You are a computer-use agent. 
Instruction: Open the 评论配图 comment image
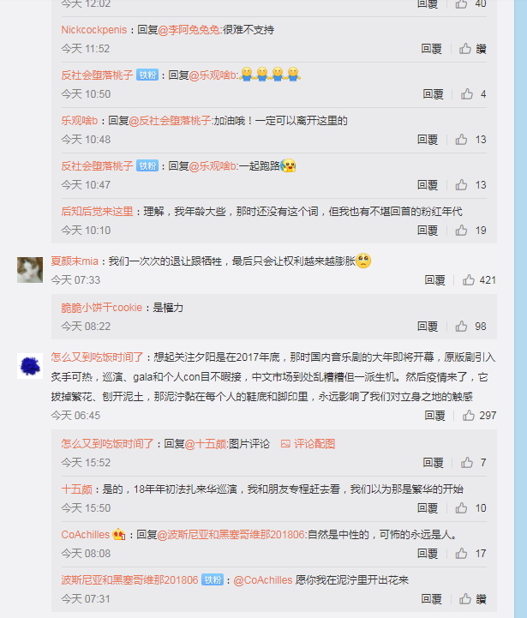[x=308, y=444]
